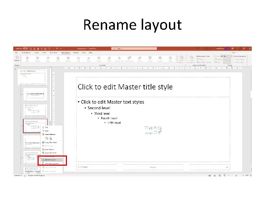Screen dimensions: 265x198
Task: Expand the animation gallery More arrow
Action: coord(177,62)
